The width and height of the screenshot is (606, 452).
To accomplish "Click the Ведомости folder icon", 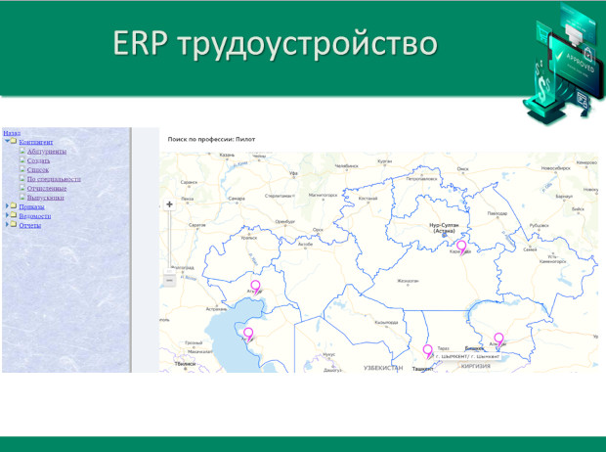I will click(13, 215).
